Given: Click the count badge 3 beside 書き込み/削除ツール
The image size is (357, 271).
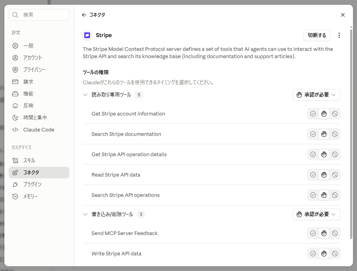Looking at the screenshot, I should click(141, 214).
